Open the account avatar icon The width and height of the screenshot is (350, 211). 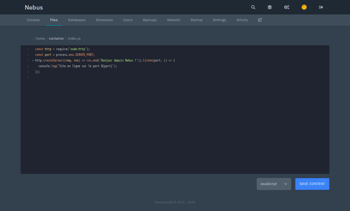[x=304, y=7]
